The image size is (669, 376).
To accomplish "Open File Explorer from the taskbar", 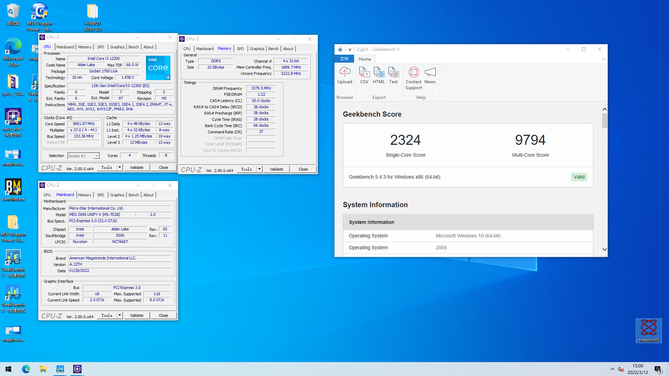I will 43,369.
